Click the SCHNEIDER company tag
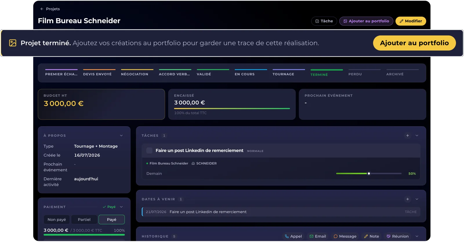The image size is (464, 242). coord(204,164)
